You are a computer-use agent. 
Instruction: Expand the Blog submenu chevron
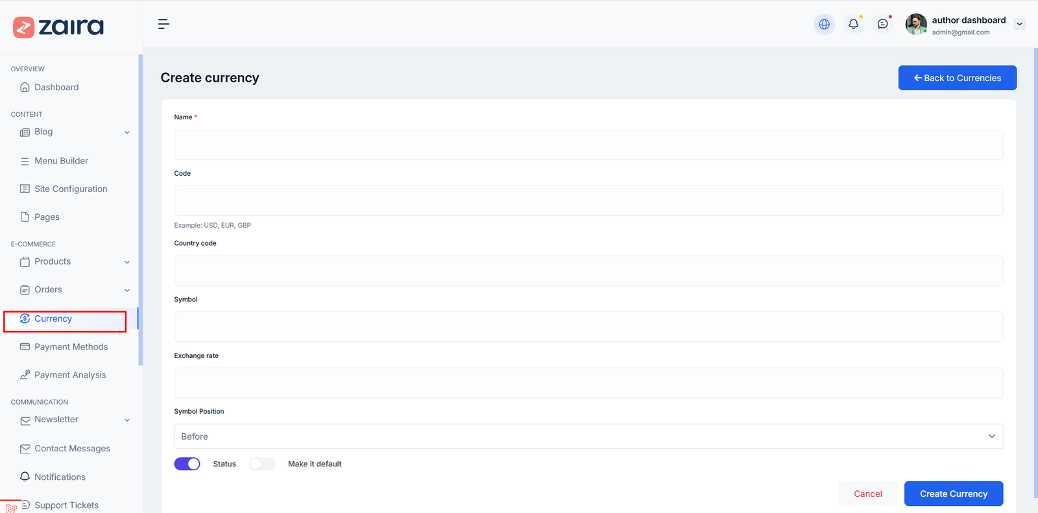click(127, 132)
